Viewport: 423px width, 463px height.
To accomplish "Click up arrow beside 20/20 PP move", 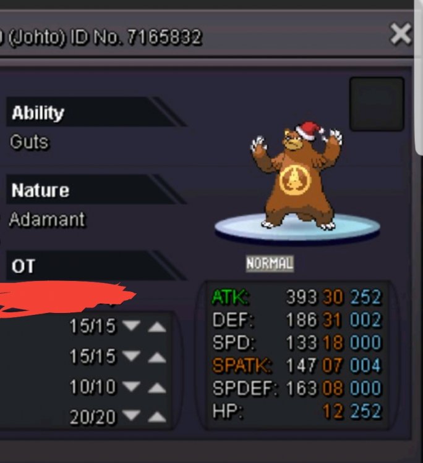I will (157, 417).
